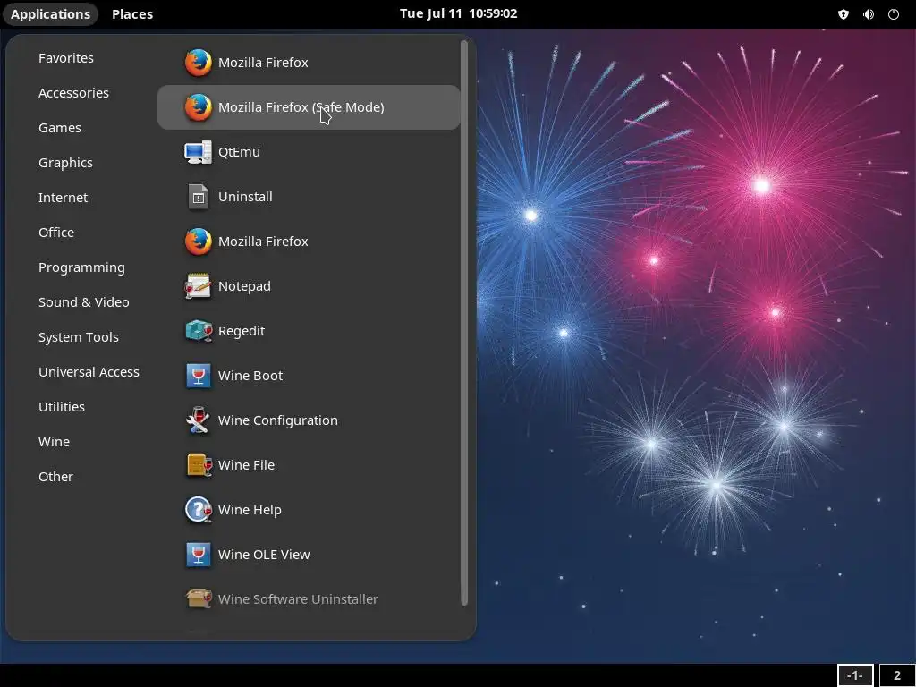Open the Programming category
This screenshot has width=916, height=687.
[81, 267]
